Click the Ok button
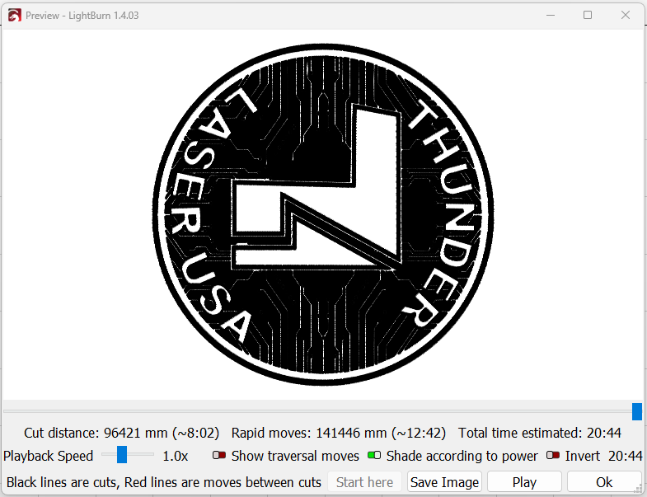The image size is (647, 497). tap(604, 481)
